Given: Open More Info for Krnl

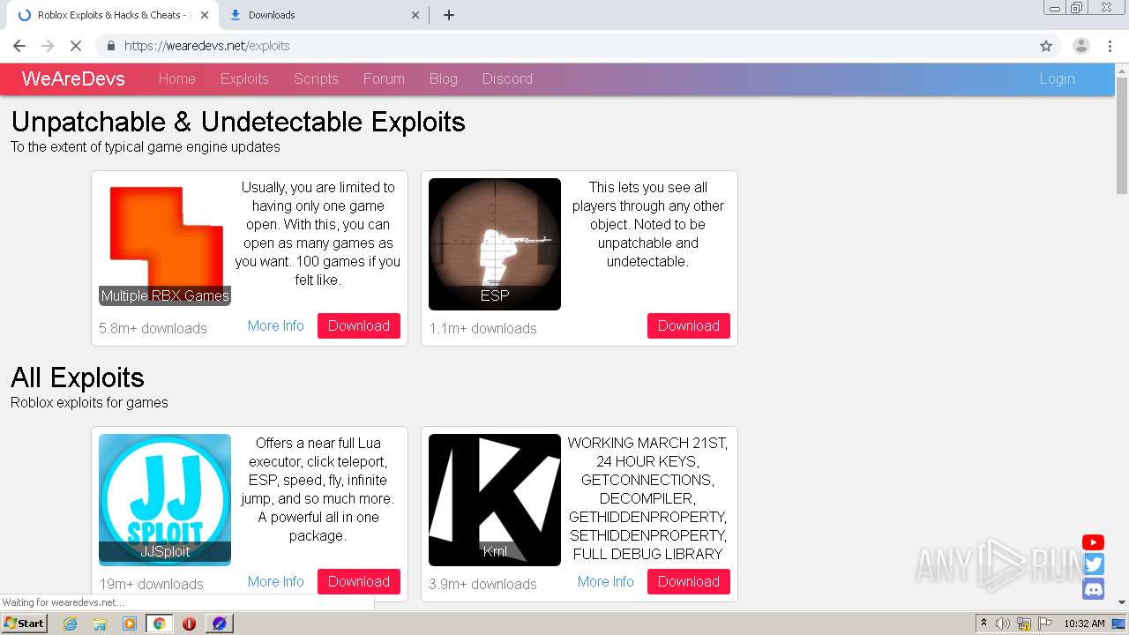Looking at the screenshot, I should (606, 581).
